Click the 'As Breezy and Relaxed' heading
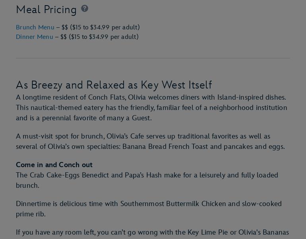This screenshot has width=306, height=239. coord(114,85)
